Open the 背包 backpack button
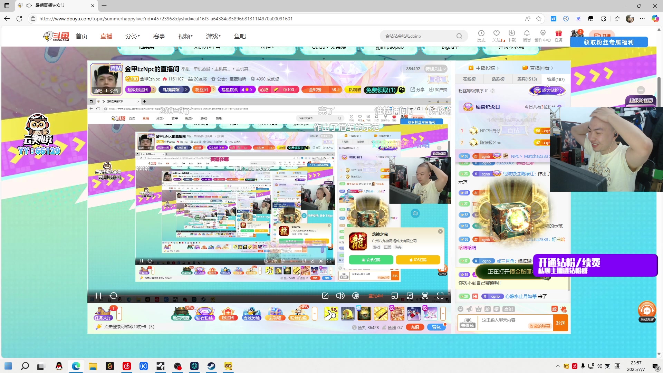 tap(436, 327)
